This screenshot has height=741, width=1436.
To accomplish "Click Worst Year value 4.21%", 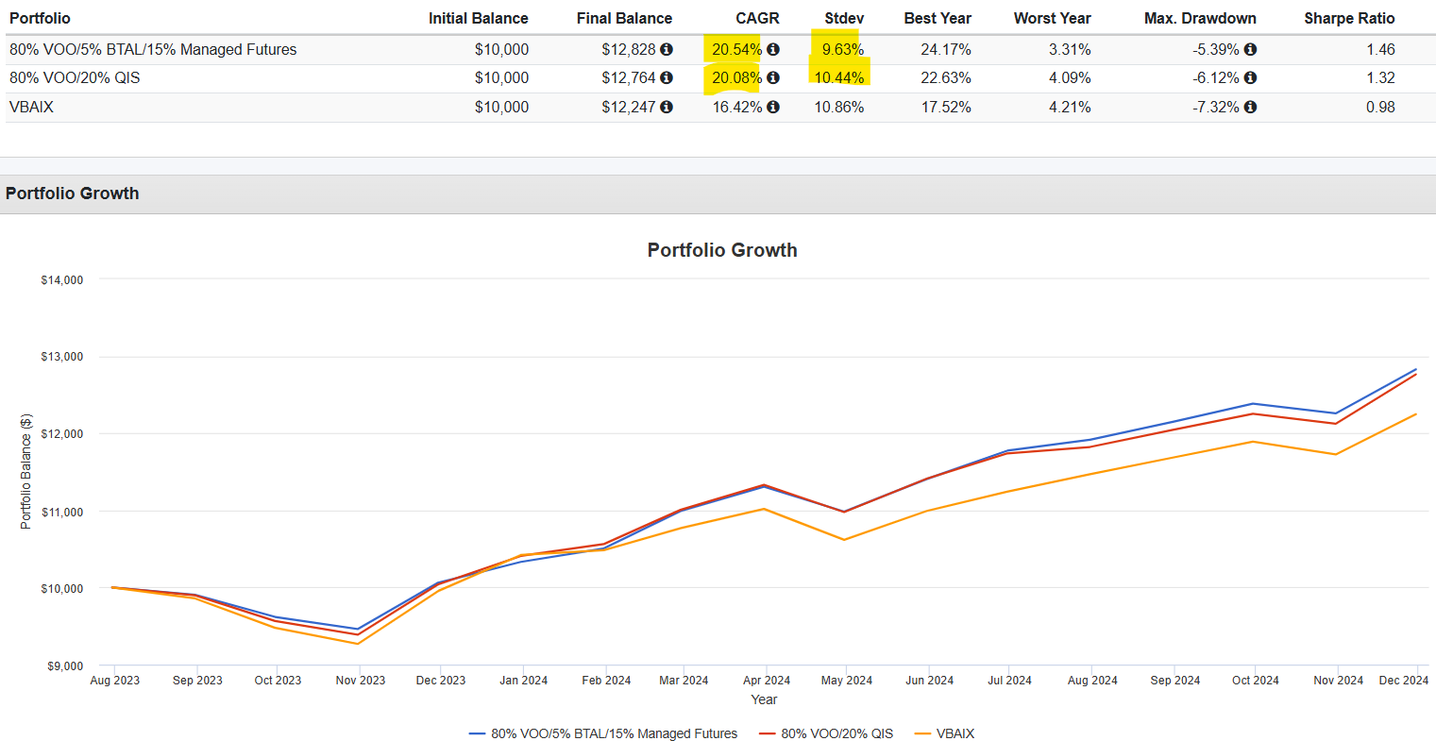I will point(1070,108).
